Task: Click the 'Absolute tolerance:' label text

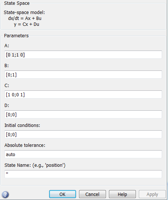Action: [25, 145]
